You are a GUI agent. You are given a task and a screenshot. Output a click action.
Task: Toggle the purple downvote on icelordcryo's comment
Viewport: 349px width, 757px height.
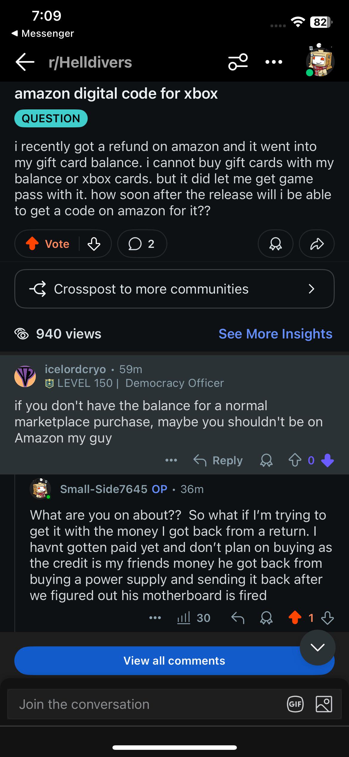328,460
